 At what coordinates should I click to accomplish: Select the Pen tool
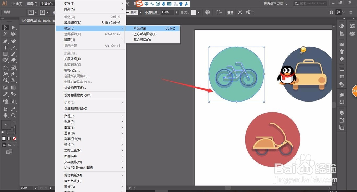point(5,41)
